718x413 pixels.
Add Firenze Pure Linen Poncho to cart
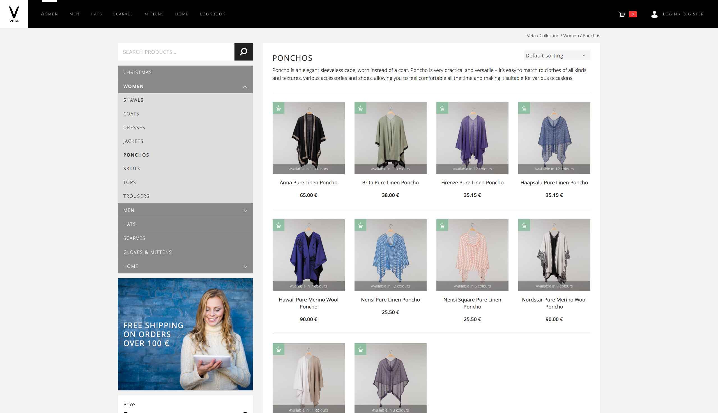tap(442, 108)
